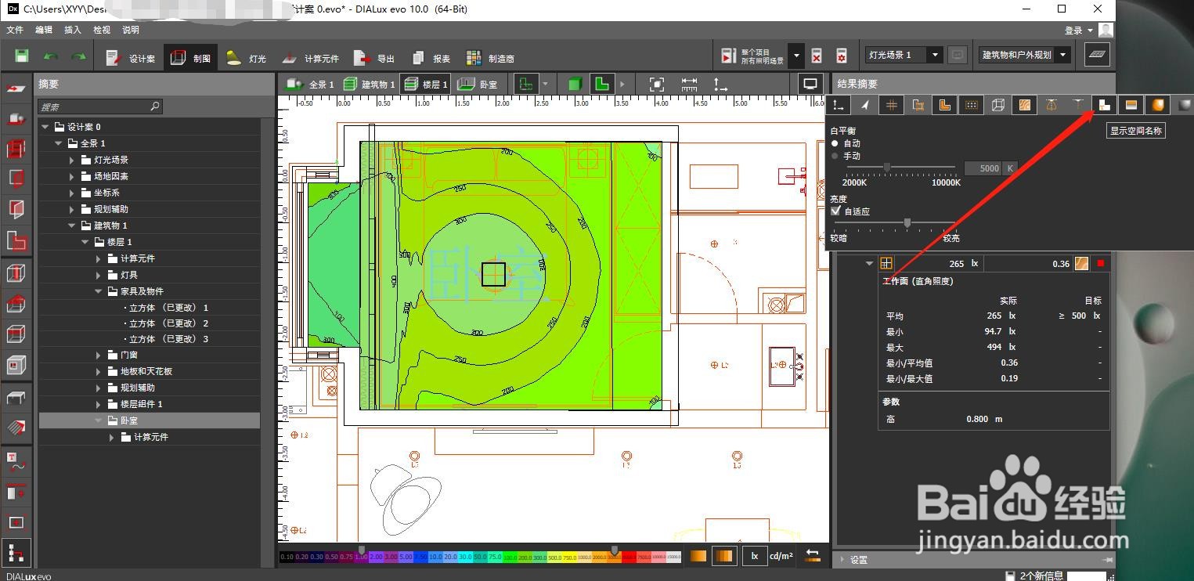Select the 楼层组件 1 tree item

(x=141, y=404)
